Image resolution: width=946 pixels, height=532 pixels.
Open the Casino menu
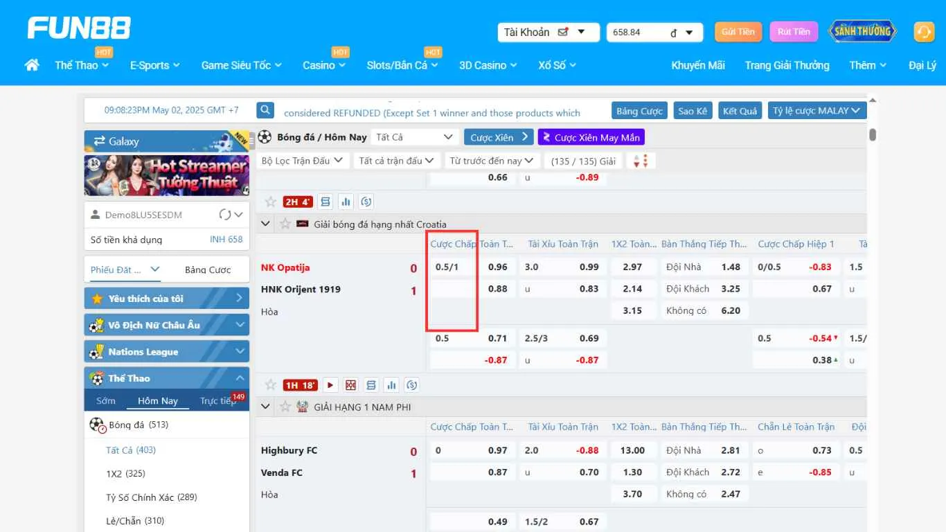(x=324, y=65)
